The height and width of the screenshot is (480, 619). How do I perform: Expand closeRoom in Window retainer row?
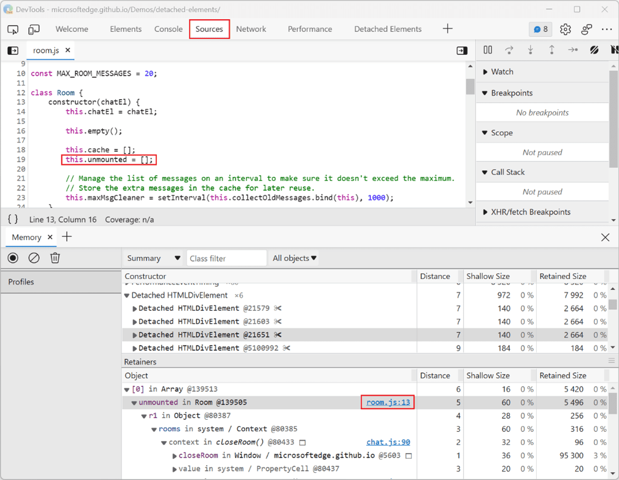(x=175, y=456)
